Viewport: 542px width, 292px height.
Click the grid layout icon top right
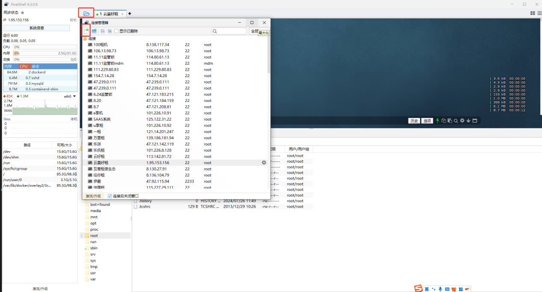click(533, 13)
